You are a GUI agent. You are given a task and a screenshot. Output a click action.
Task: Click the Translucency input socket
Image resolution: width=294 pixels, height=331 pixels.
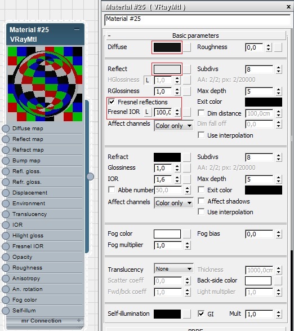click(6, 214)
